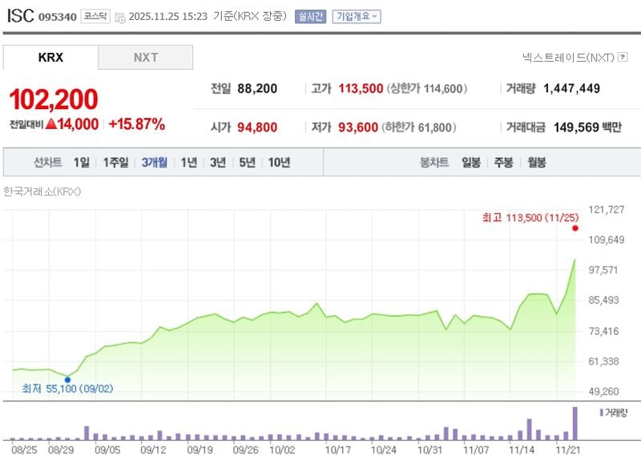Viewport: 641px width, 468px height.
Task: Click the red 최고 113,500 high point dot
Action: pos(574,228)
